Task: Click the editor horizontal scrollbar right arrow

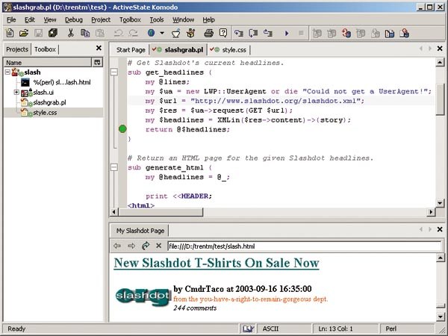Action: (431, 212)
